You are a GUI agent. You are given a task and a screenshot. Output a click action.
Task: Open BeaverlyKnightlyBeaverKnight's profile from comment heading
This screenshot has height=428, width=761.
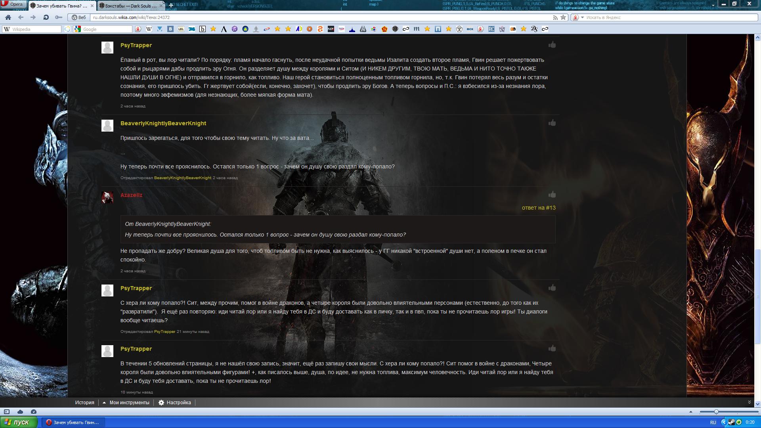[163, 123]
